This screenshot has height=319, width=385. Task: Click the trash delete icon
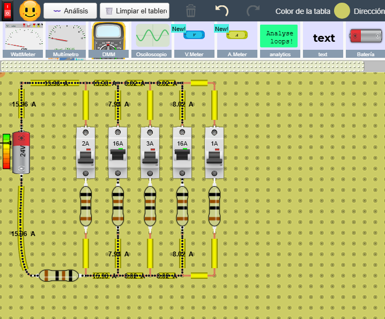(x=191, y=11)
